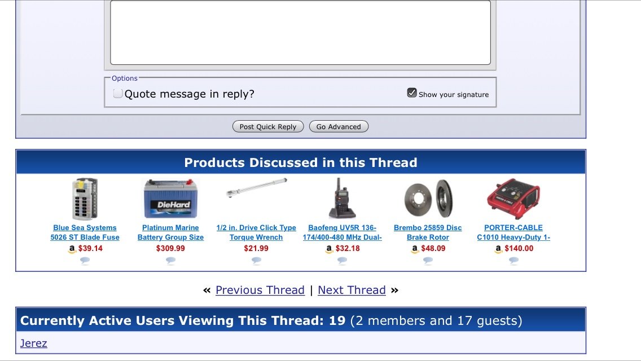Viewport: 641px width, 361px height.
Task: Enable Quote message in reply checkbox
Action: (x=118, y=94)
